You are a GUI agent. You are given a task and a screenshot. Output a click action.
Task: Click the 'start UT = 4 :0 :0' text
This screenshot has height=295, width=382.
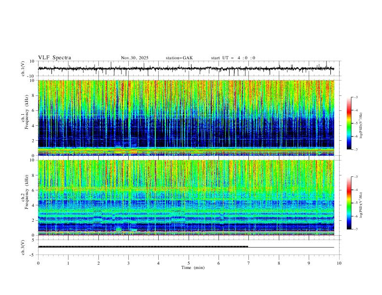tap(233, 58)
